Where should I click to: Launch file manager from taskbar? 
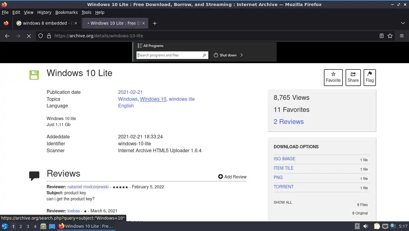(43, 226)
